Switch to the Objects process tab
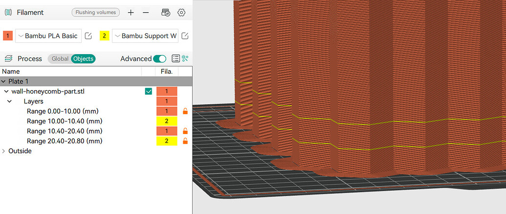The width and height of the screenshot is (506, 214). click(83, 59)
